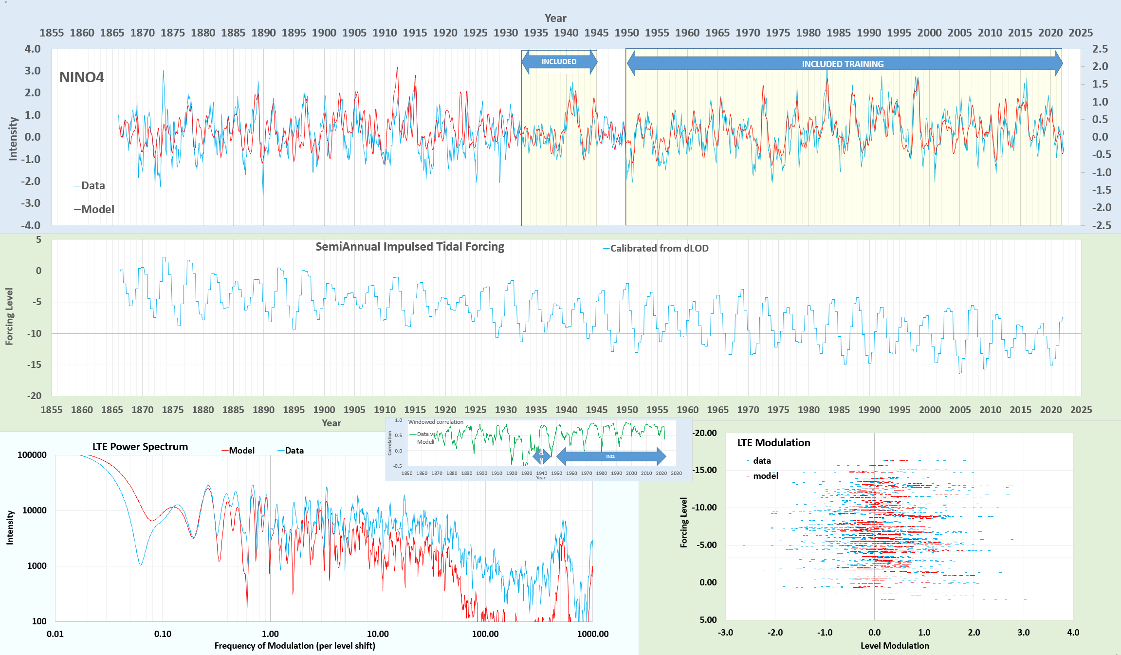The width and height of the screenshot is (1121, 655).
Task: Click the Level Modulation axis title
Action: (x=895, y=646)
